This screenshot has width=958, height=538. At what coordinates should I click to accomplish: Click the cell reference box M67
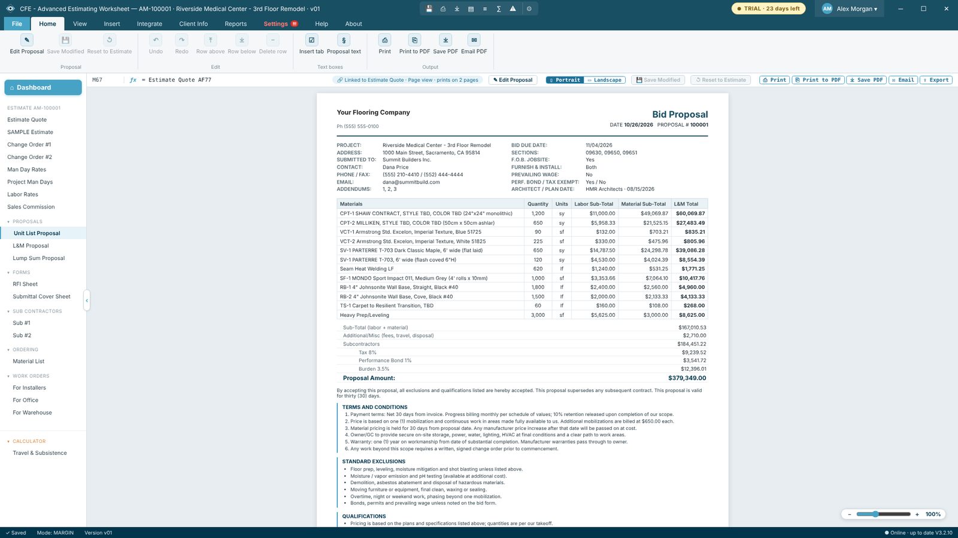(105, 80)
